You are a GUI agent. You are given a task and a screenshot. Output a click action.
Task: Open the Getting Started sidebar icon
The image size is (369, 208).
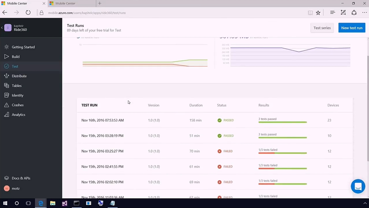click(6, 47)
